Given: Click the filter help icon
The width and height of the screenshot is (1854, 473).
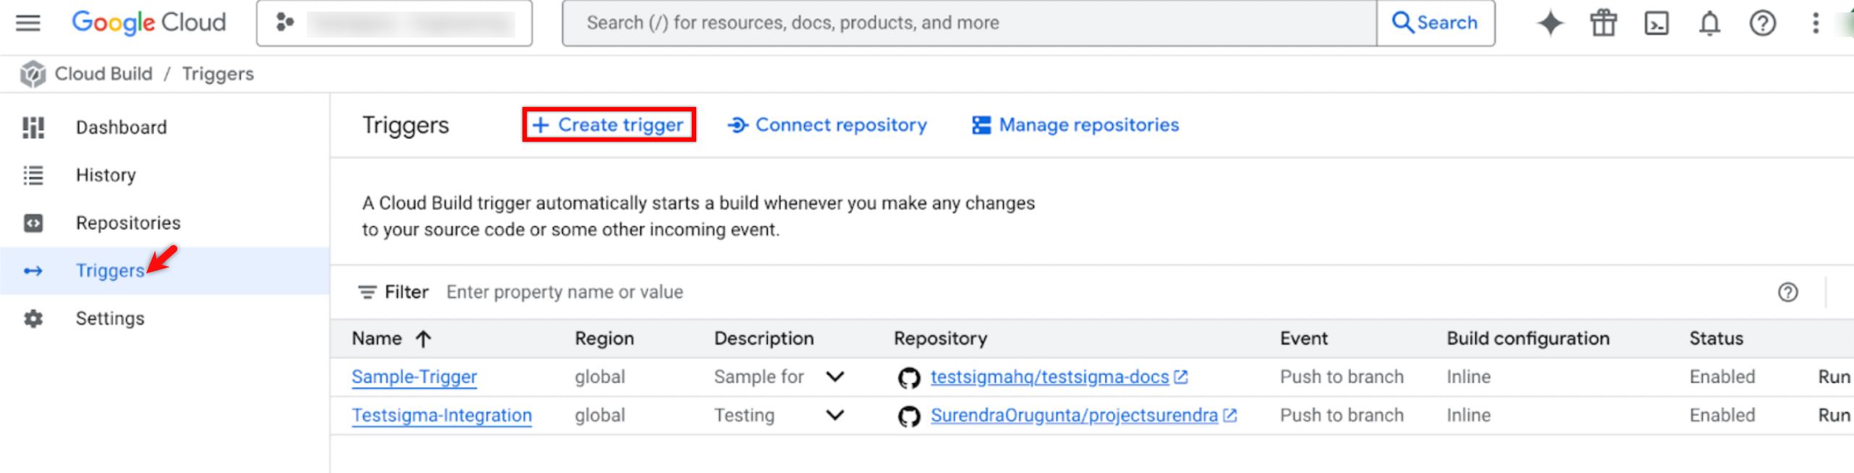Looking at the screenshot, I should (x=1787, y=292).
